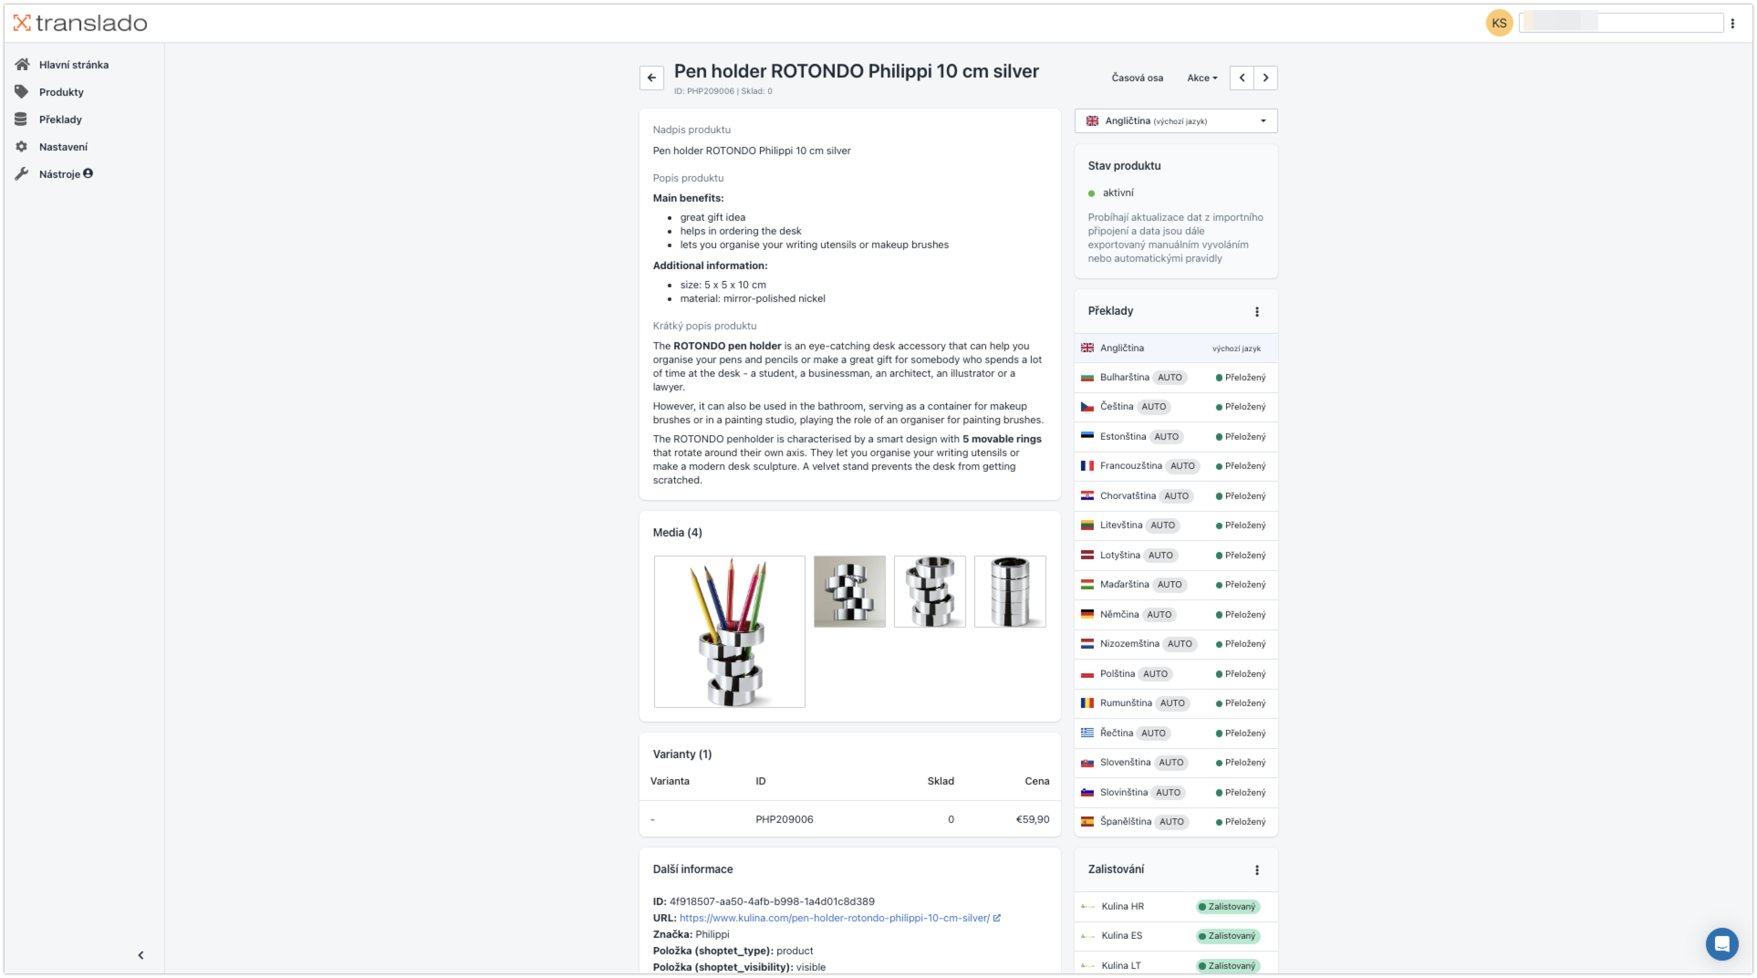Open the Řečtina translation
The height and width of the screenshot is (978, 1757).
[1175, 734]
